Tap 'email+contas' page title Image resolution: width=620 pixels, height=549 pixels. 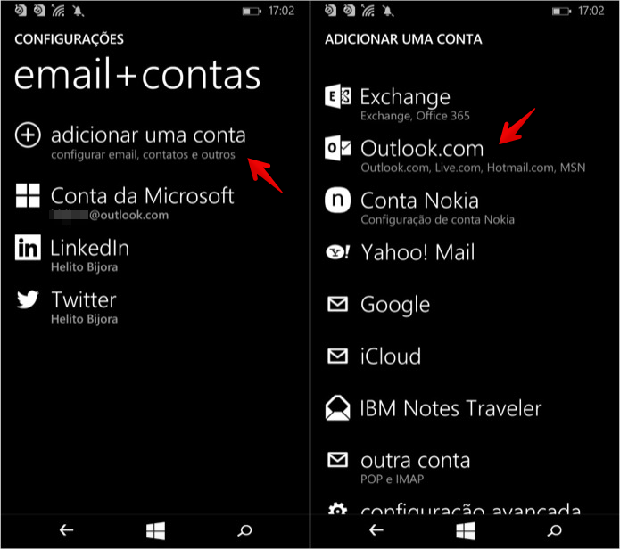137,74
